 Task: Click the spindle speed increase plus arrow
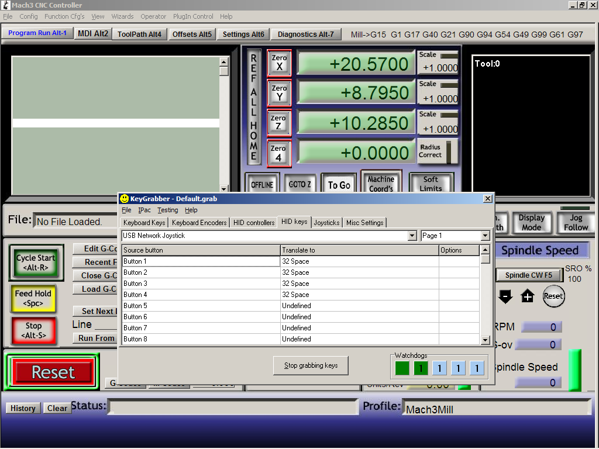pyautogui.click(x=527, y=296)
